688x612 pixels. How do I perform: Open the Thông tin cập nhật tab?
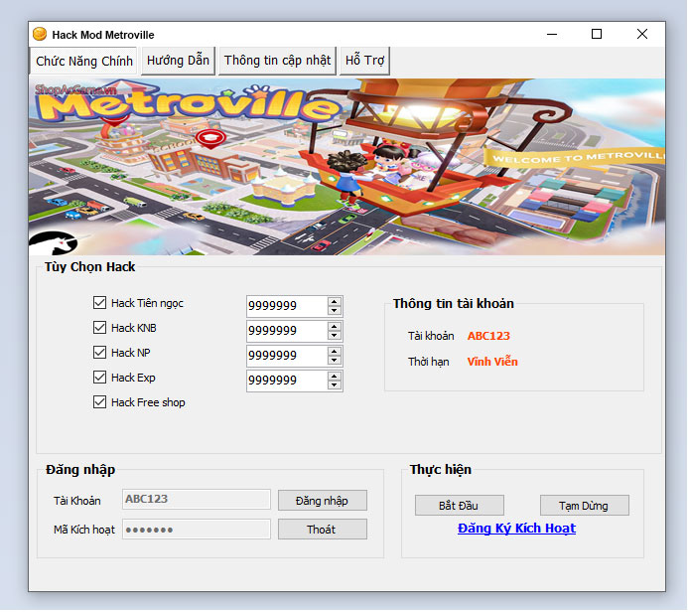pos(277,61)
